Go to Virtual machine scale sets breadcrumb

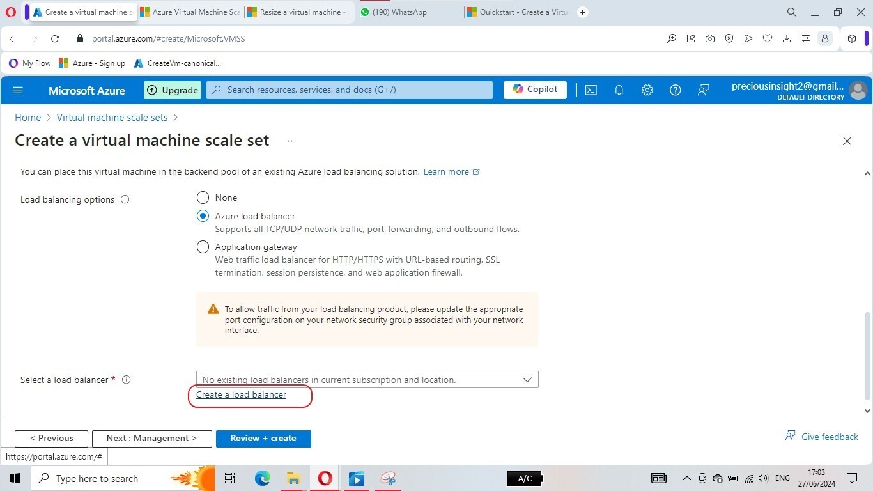coord(112,118)
